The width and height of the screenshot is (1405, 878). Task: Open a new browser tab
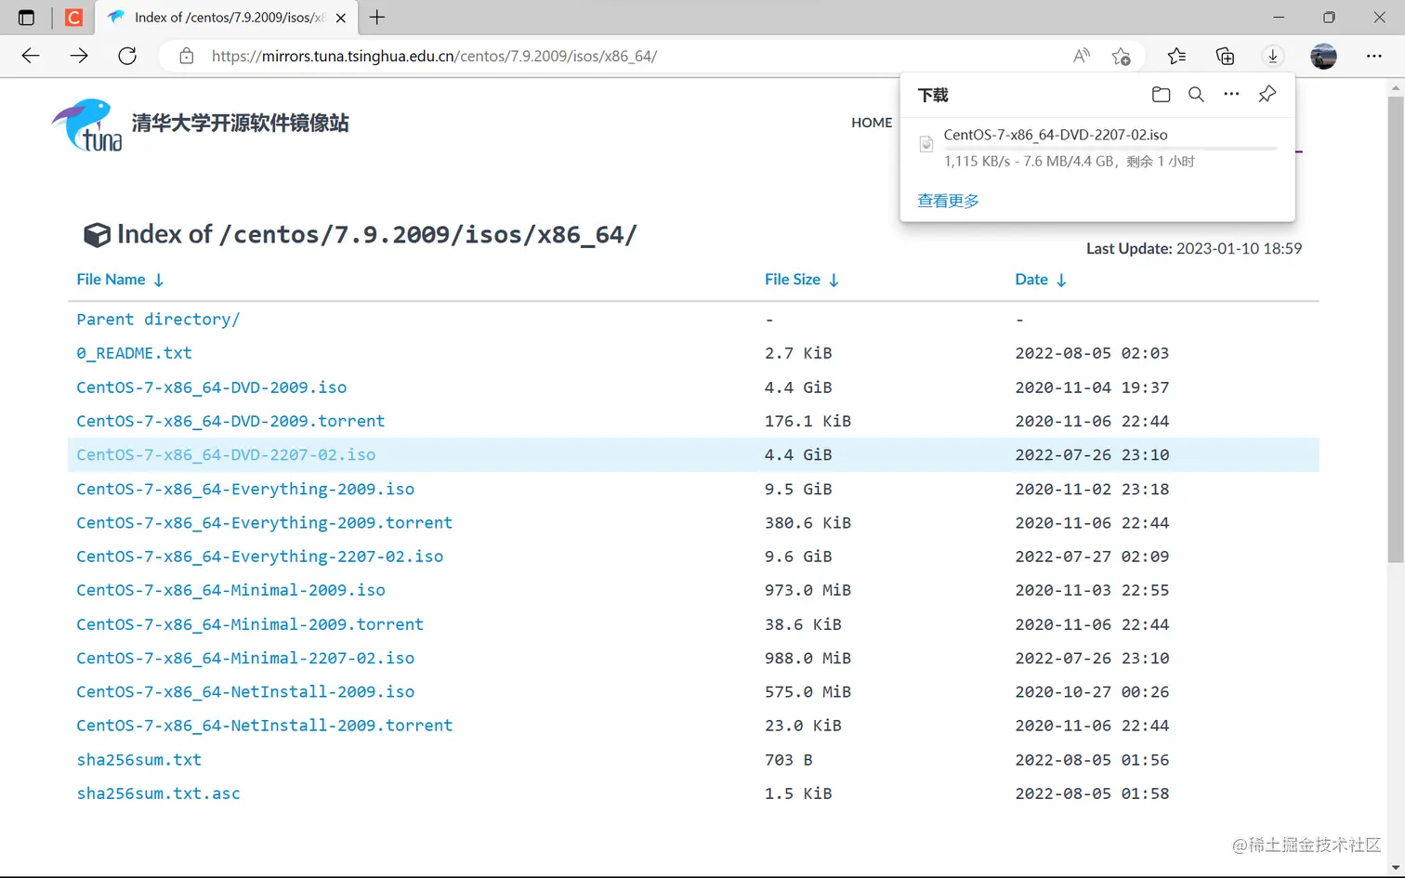point(376,18)
